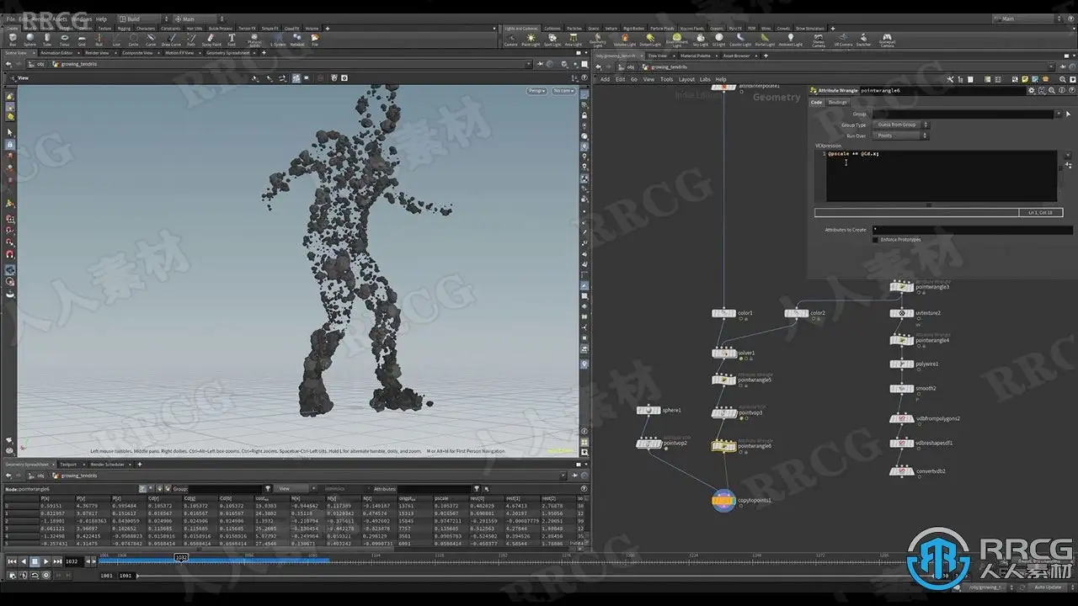Open the Persp camera view dropdown

tap(536, 90)
